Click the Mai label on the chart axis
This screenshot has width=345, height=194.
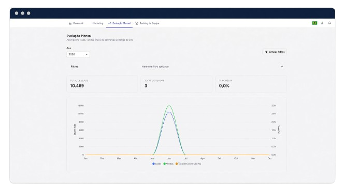[x=152, y=158]
